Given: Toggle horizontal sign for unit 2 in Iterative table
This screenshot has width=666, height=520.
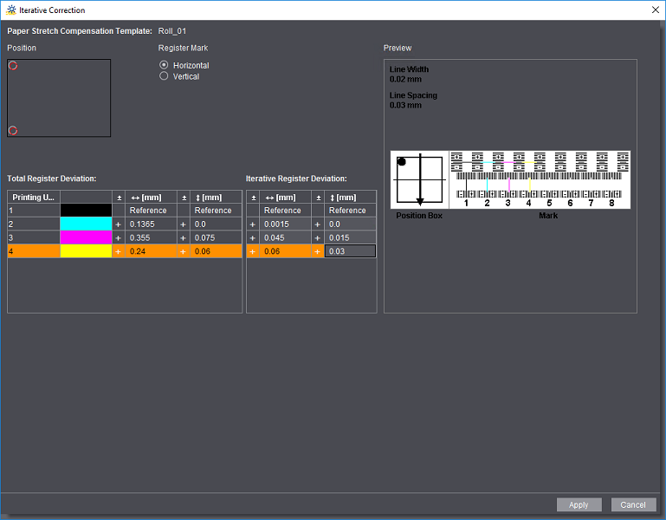Looking at the screenshot, I should (253, 224).
